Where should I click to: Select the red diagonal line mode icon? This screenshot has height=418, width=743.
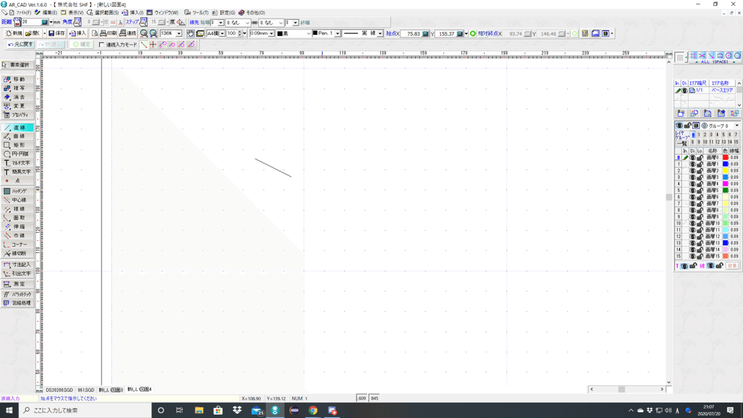tap(144, 45)
